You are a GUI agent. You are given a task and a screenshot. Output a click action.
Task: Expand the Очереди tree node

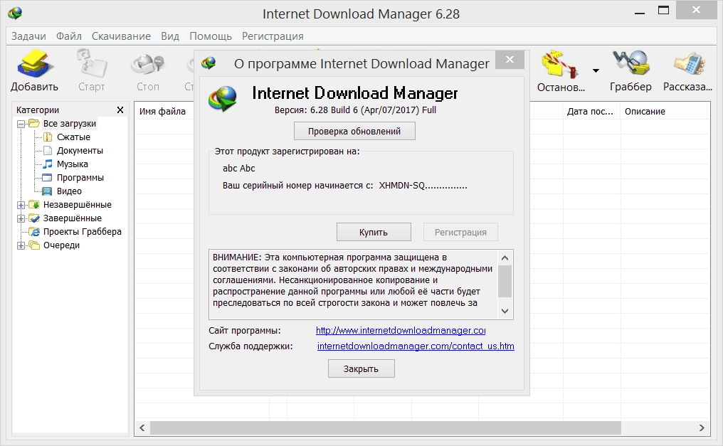21,245
